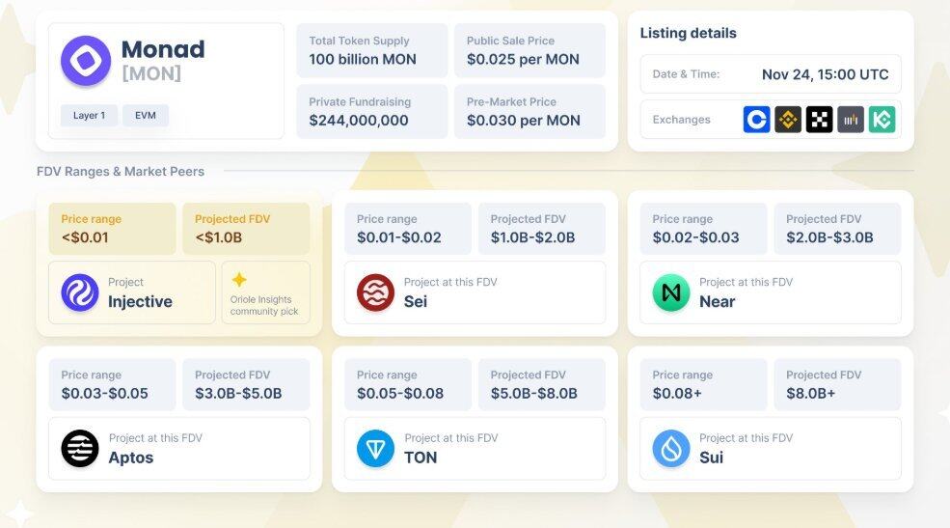Select the EVM tag

click(x=145, y=116)
